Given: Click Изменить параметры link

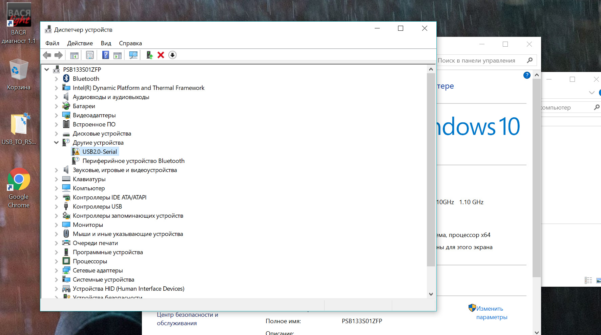Looking at the screenshot, I should pyautogui.click(x=492, y=313).
